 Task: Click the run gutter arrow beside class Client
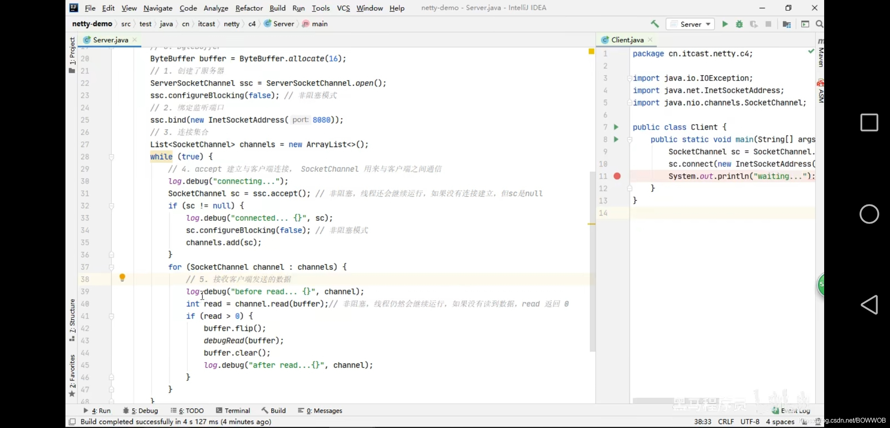coord(616,127)
